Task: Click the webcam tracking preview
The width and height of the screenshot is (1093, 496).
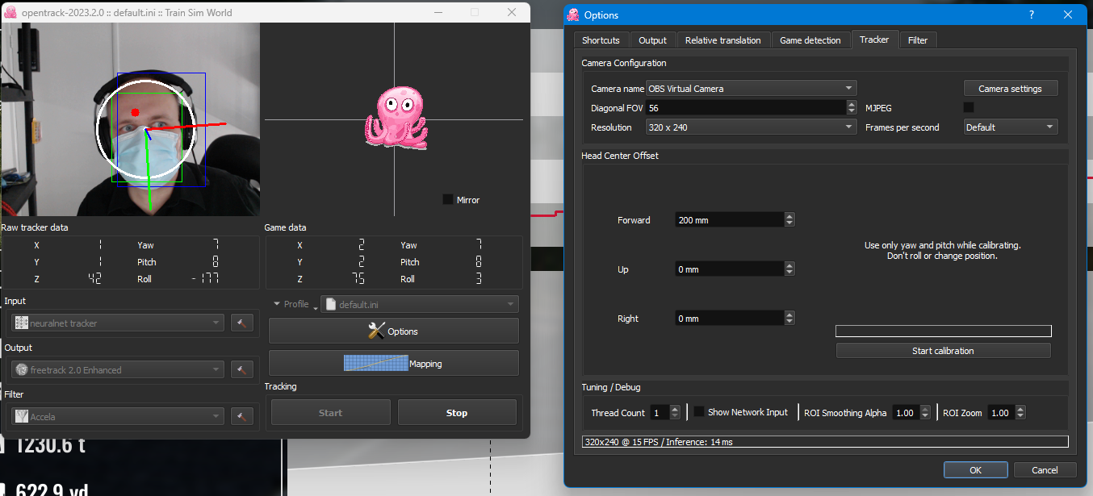Action: [130, 119]
